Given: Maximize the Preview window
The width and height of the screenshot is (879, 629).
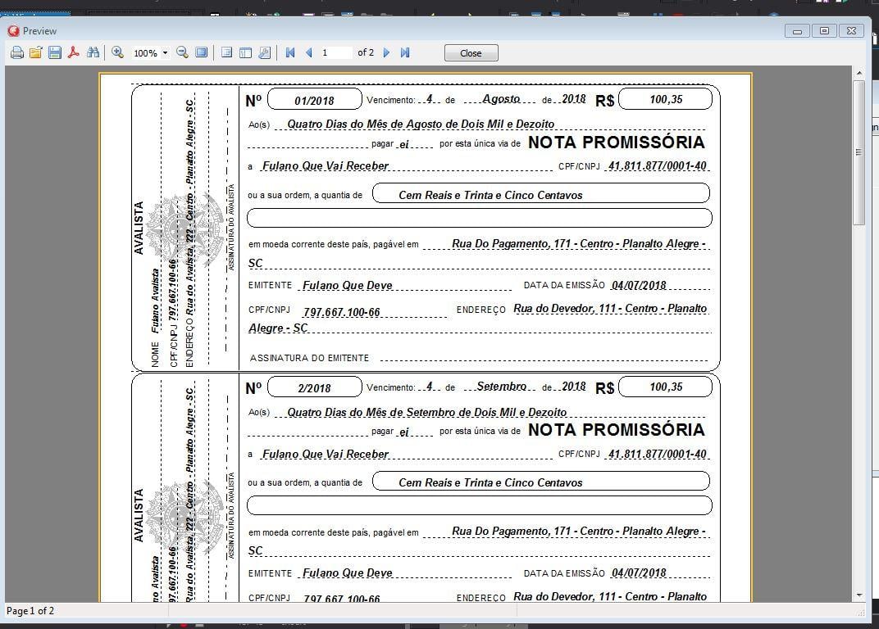Looking at the screenshot, I should [824, 31].
